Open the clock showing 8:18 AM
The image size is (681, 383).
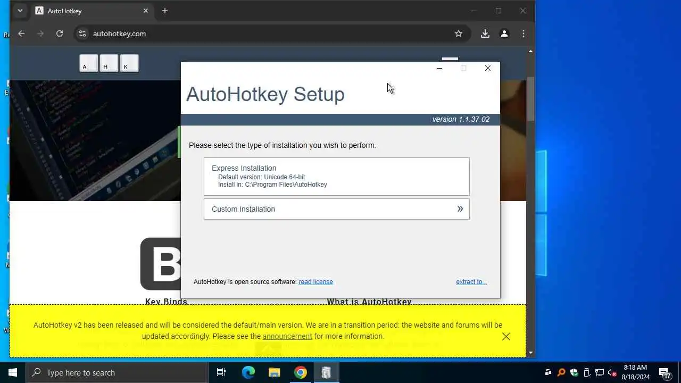(636, 372)
